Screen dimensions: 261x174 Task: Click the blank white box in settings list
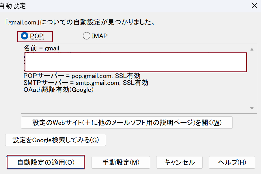click(x=136, y=62)
